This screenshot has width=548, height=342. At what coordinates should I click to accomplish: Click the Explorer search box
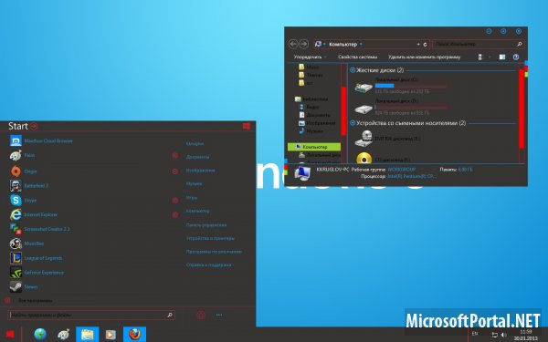click(478, 45)
